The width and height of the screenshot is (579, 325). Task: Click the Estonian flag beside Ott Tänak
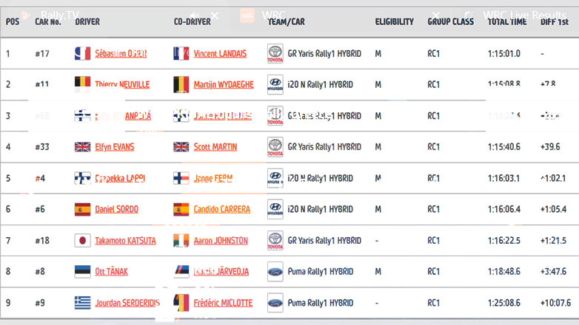tap(82, 272)
